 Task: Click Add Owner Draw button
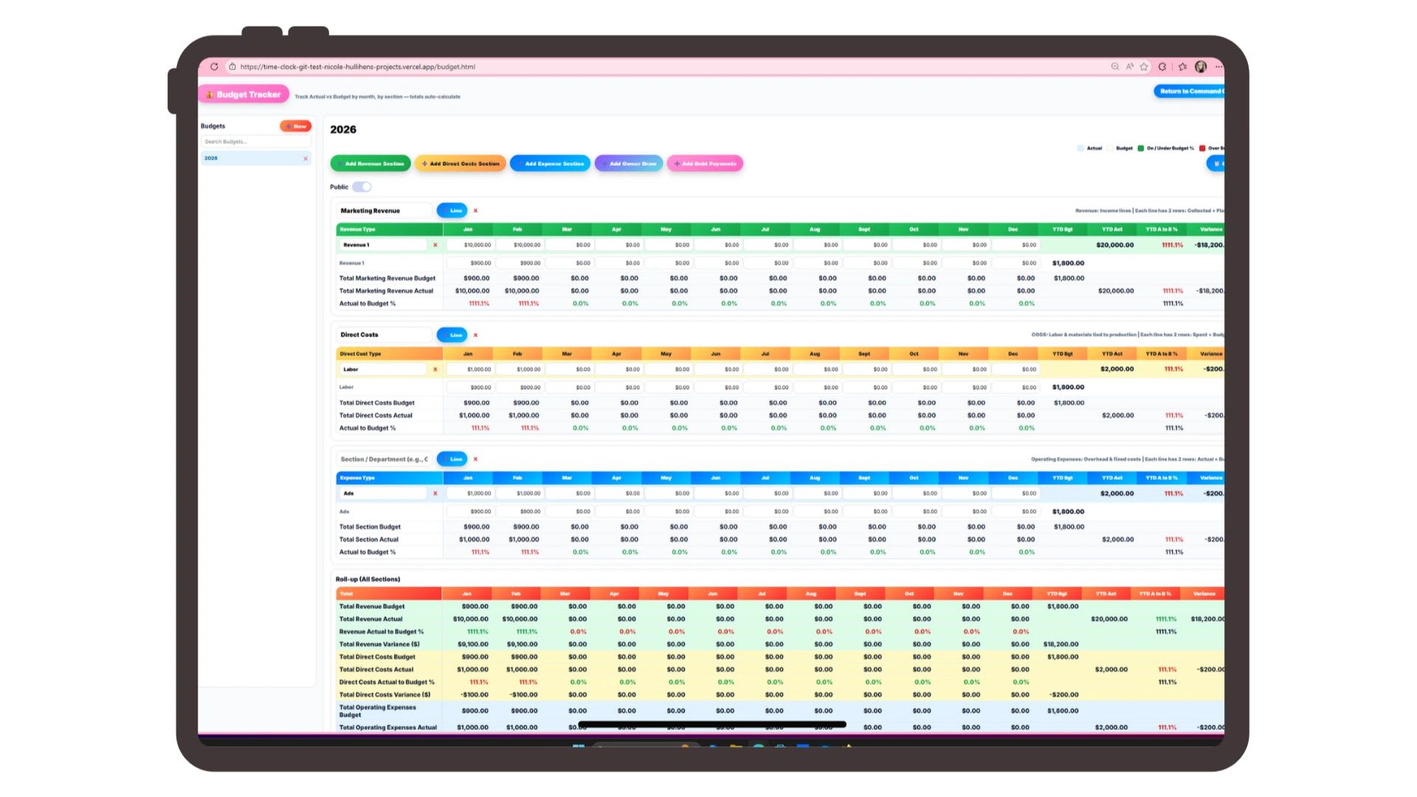pyautogui.click(x=629, y=164)
